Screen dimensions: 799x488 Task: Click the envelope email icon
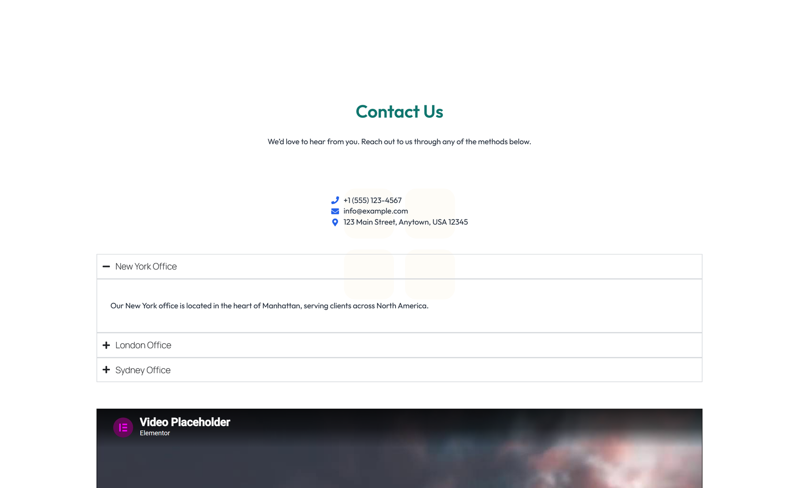[x=335, y=211]
